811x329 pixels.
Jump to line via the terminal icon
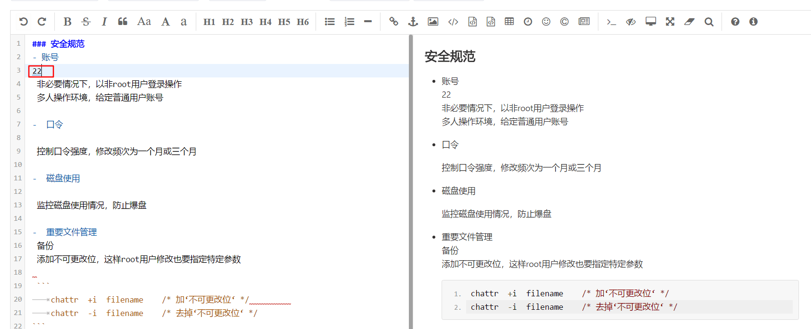[611, 22]
